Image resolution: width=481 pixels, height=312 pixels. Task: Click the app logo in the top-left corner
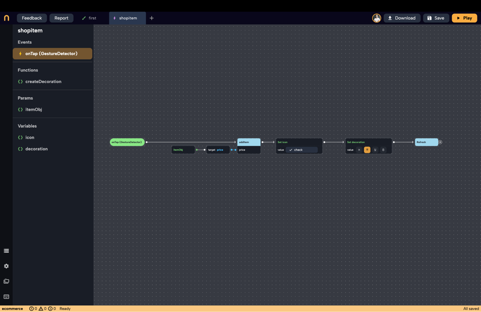pos(6,18)
